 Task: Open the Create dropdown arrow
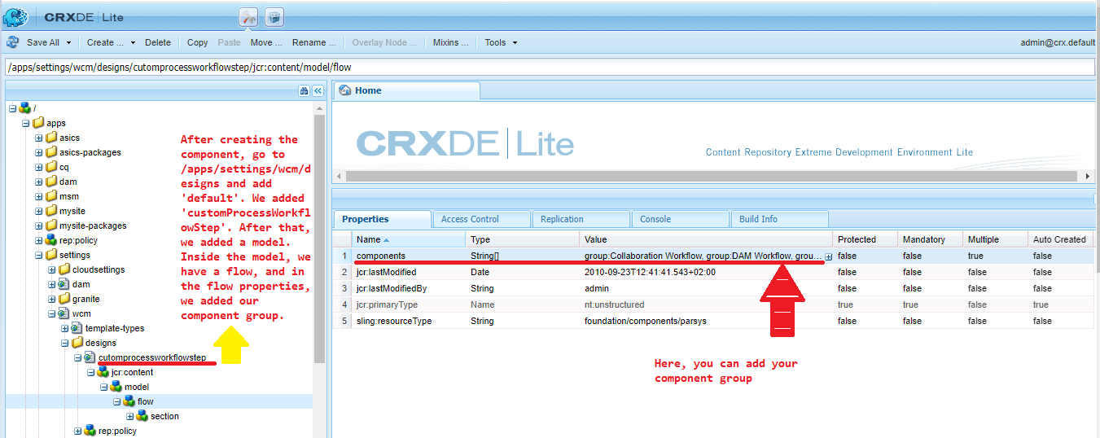pyautogui.click(x=131, y=42)
